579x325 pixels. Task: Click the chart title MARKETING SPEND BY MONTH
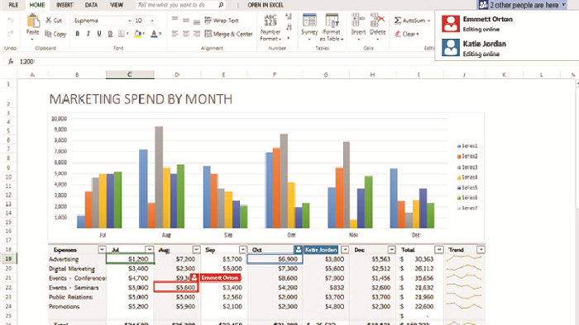tap(141, 99)
